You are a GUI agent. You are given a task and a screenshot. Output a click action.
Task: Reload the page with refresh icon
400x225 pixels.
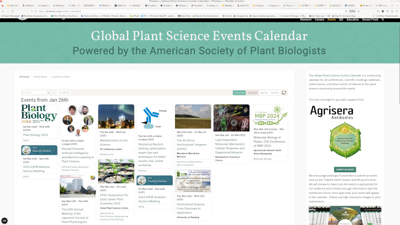[x=13, y=11]
